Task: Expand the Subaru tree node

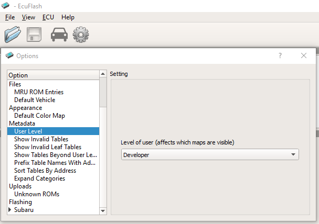Action: [9, 209]
